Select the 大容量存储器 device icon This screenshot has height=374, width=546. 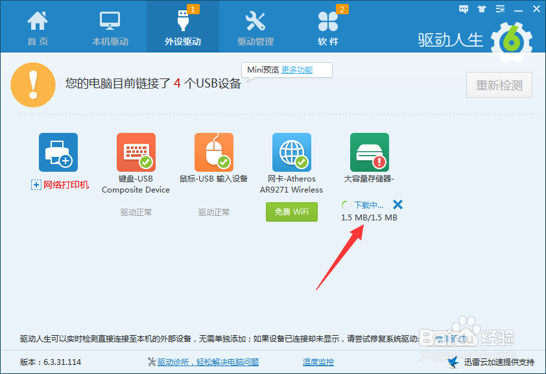point(370,152)
